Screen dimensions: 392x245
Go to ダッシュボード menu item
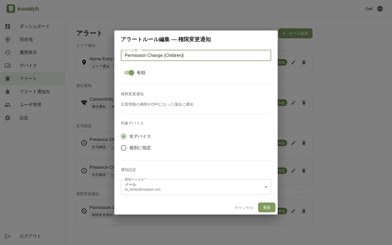click(33, 26)
